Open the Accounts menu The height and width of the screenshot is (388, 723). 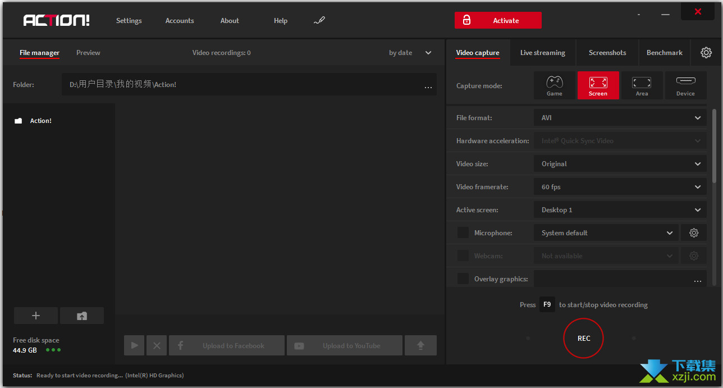tap(180, 21)
